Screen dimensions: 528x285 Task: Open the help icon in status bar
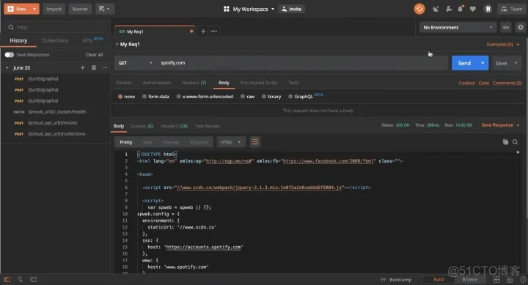(x=523, y=280)
